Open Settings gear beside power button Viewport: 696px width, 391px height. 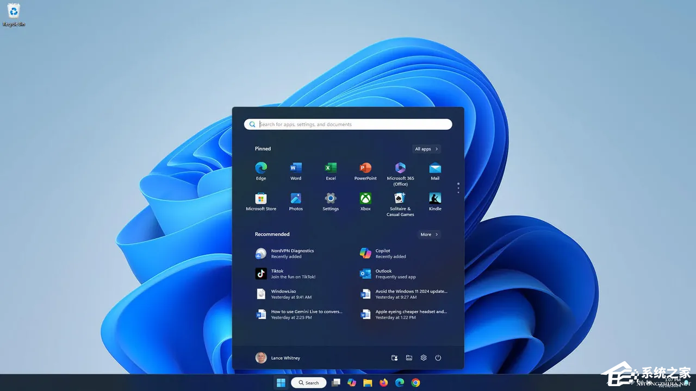(x=424, y=358)
